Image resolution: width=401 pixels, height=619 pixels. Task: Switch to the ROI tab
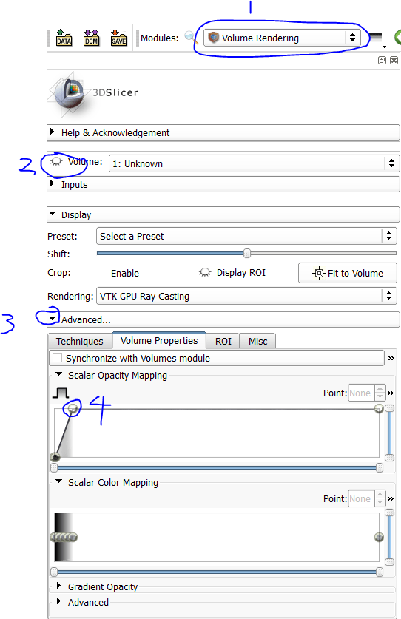point(223,341)
